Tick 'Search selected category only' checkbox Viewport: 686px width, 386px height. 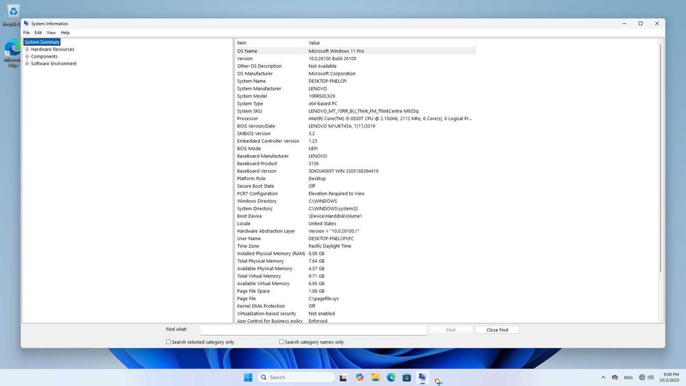pos(169,342)
